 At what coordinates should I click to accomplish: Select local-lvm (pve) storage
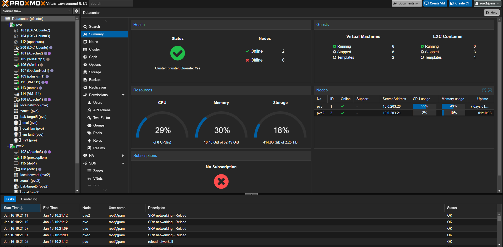coord(38,129)
